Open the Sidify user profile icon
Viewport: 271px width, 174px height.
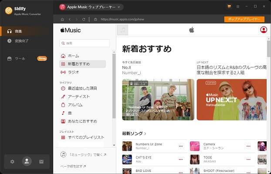point(27,161)
